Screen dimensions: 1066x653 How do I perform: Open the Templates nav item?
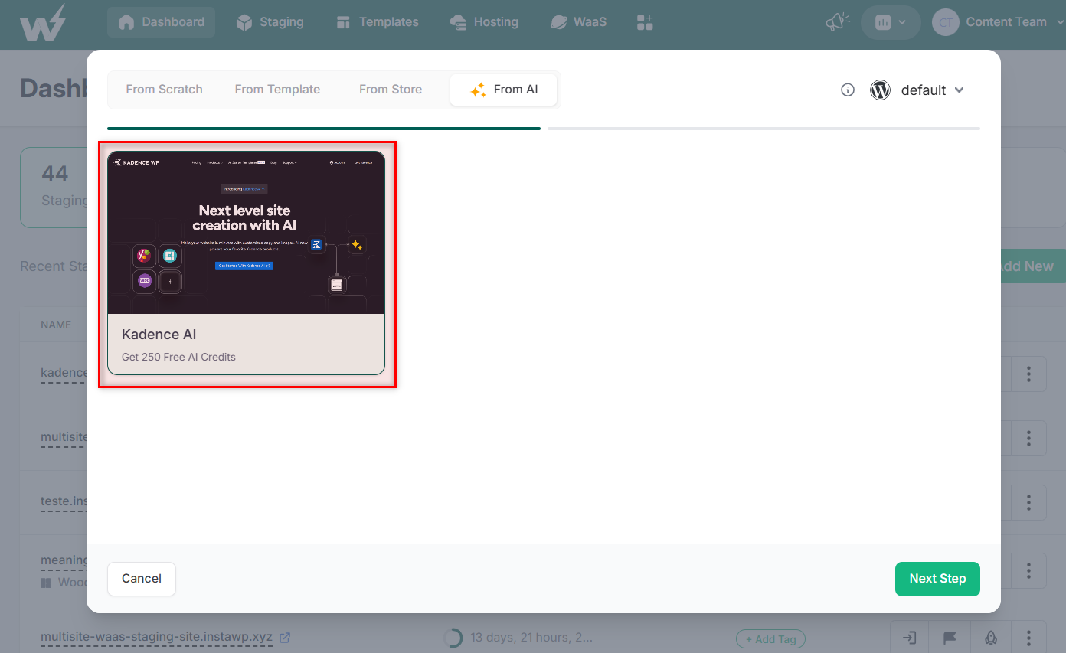pos(378,22)
